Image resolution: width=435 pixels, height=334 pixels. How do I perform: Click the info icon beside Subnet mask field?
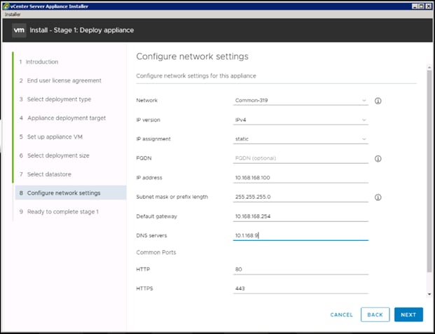[x=378, y=197]
